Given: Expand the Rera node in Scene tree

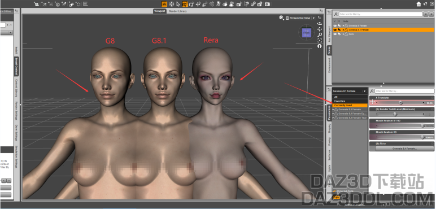Looking at the screenshot, I should point(343,34).
